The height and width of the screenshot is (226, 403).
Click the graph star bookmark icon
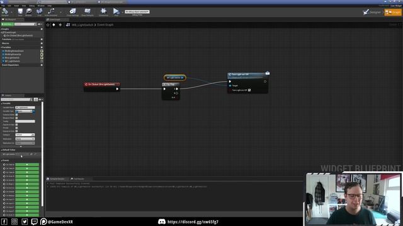pyautogui.click(x=48, y=25)
